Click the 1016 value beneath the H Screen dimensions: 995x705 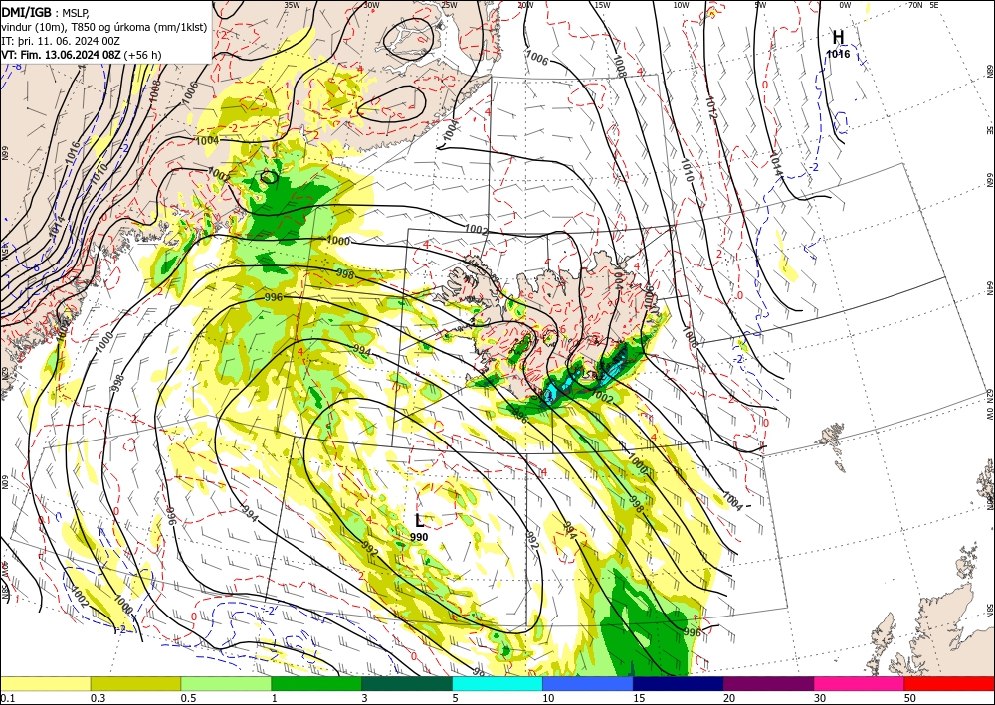pyautogui.click(x=838, y=54)
